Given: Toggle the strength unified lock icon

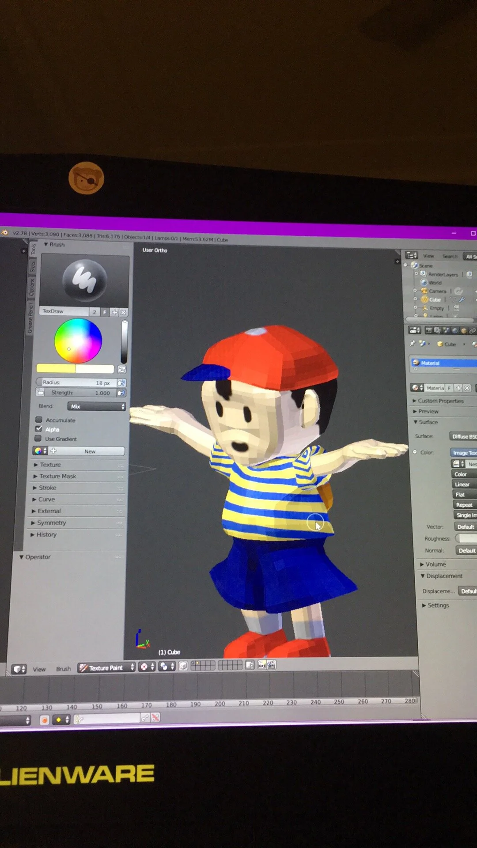Looking at the screenshot, I should pyautogui.click(x=40, y=392).
